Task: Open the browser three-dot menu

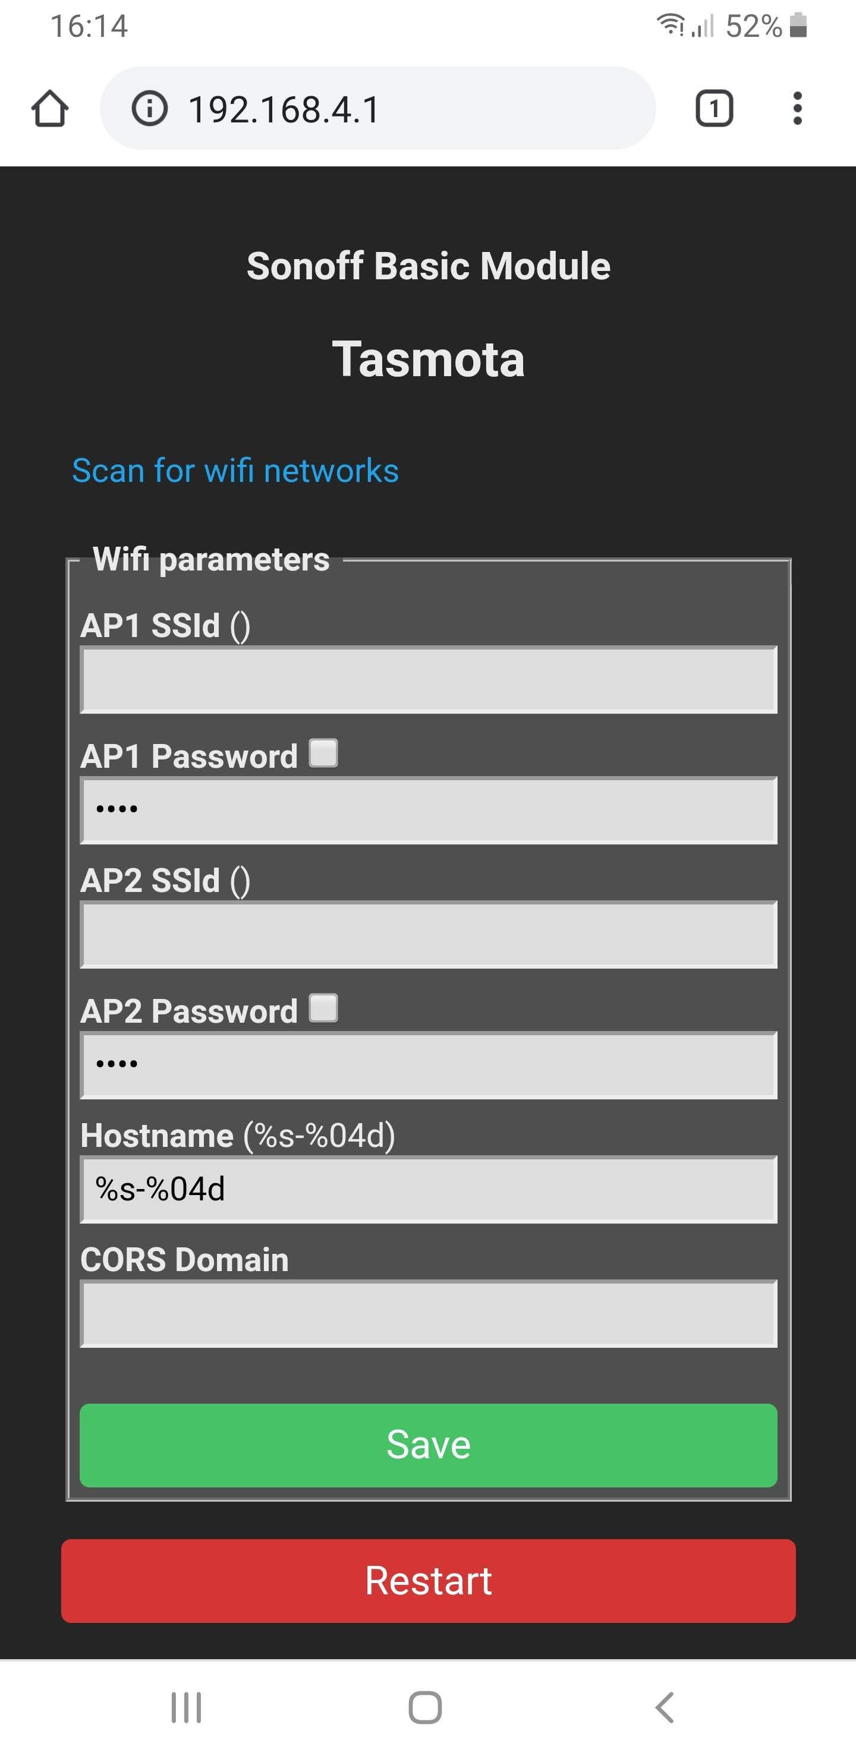Action: 797,109
